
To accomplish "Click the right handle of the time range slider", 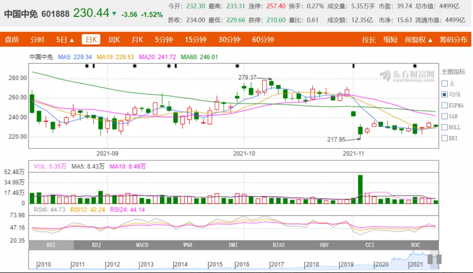I will tap(439, 259).
